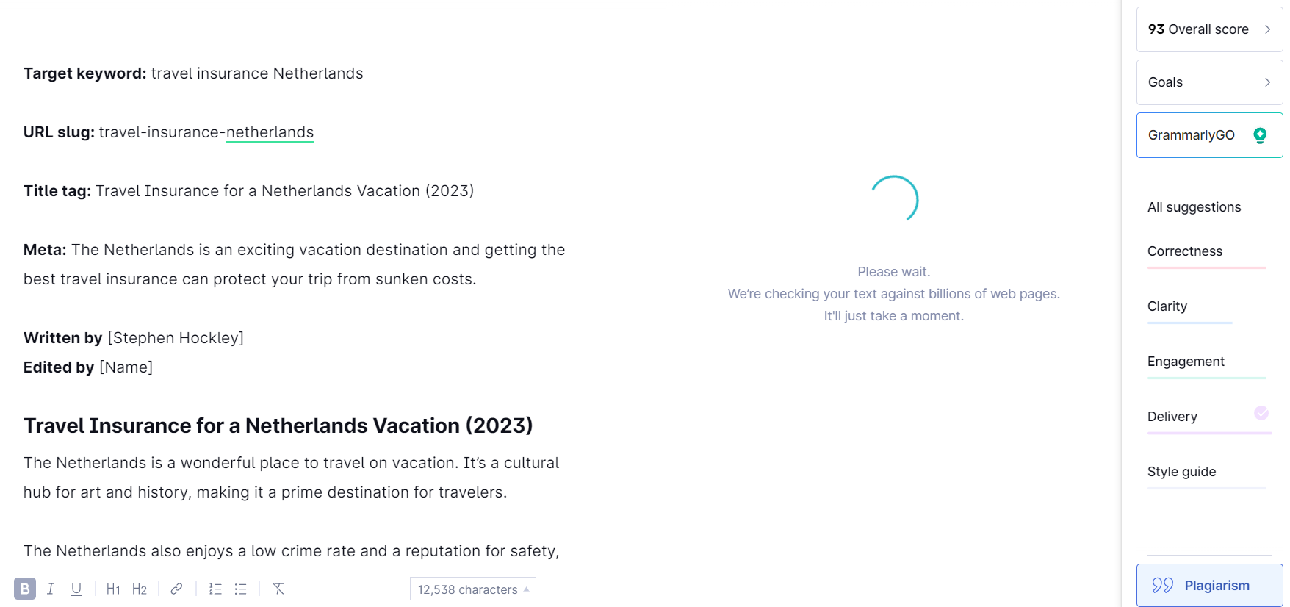Apply Heading 1 style
This screenshot has height=607, width=1290.
pos(113,589)
